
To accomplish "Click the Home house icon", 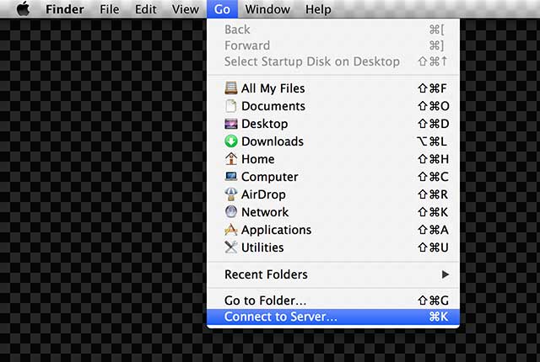I will [x=231, y=159].
